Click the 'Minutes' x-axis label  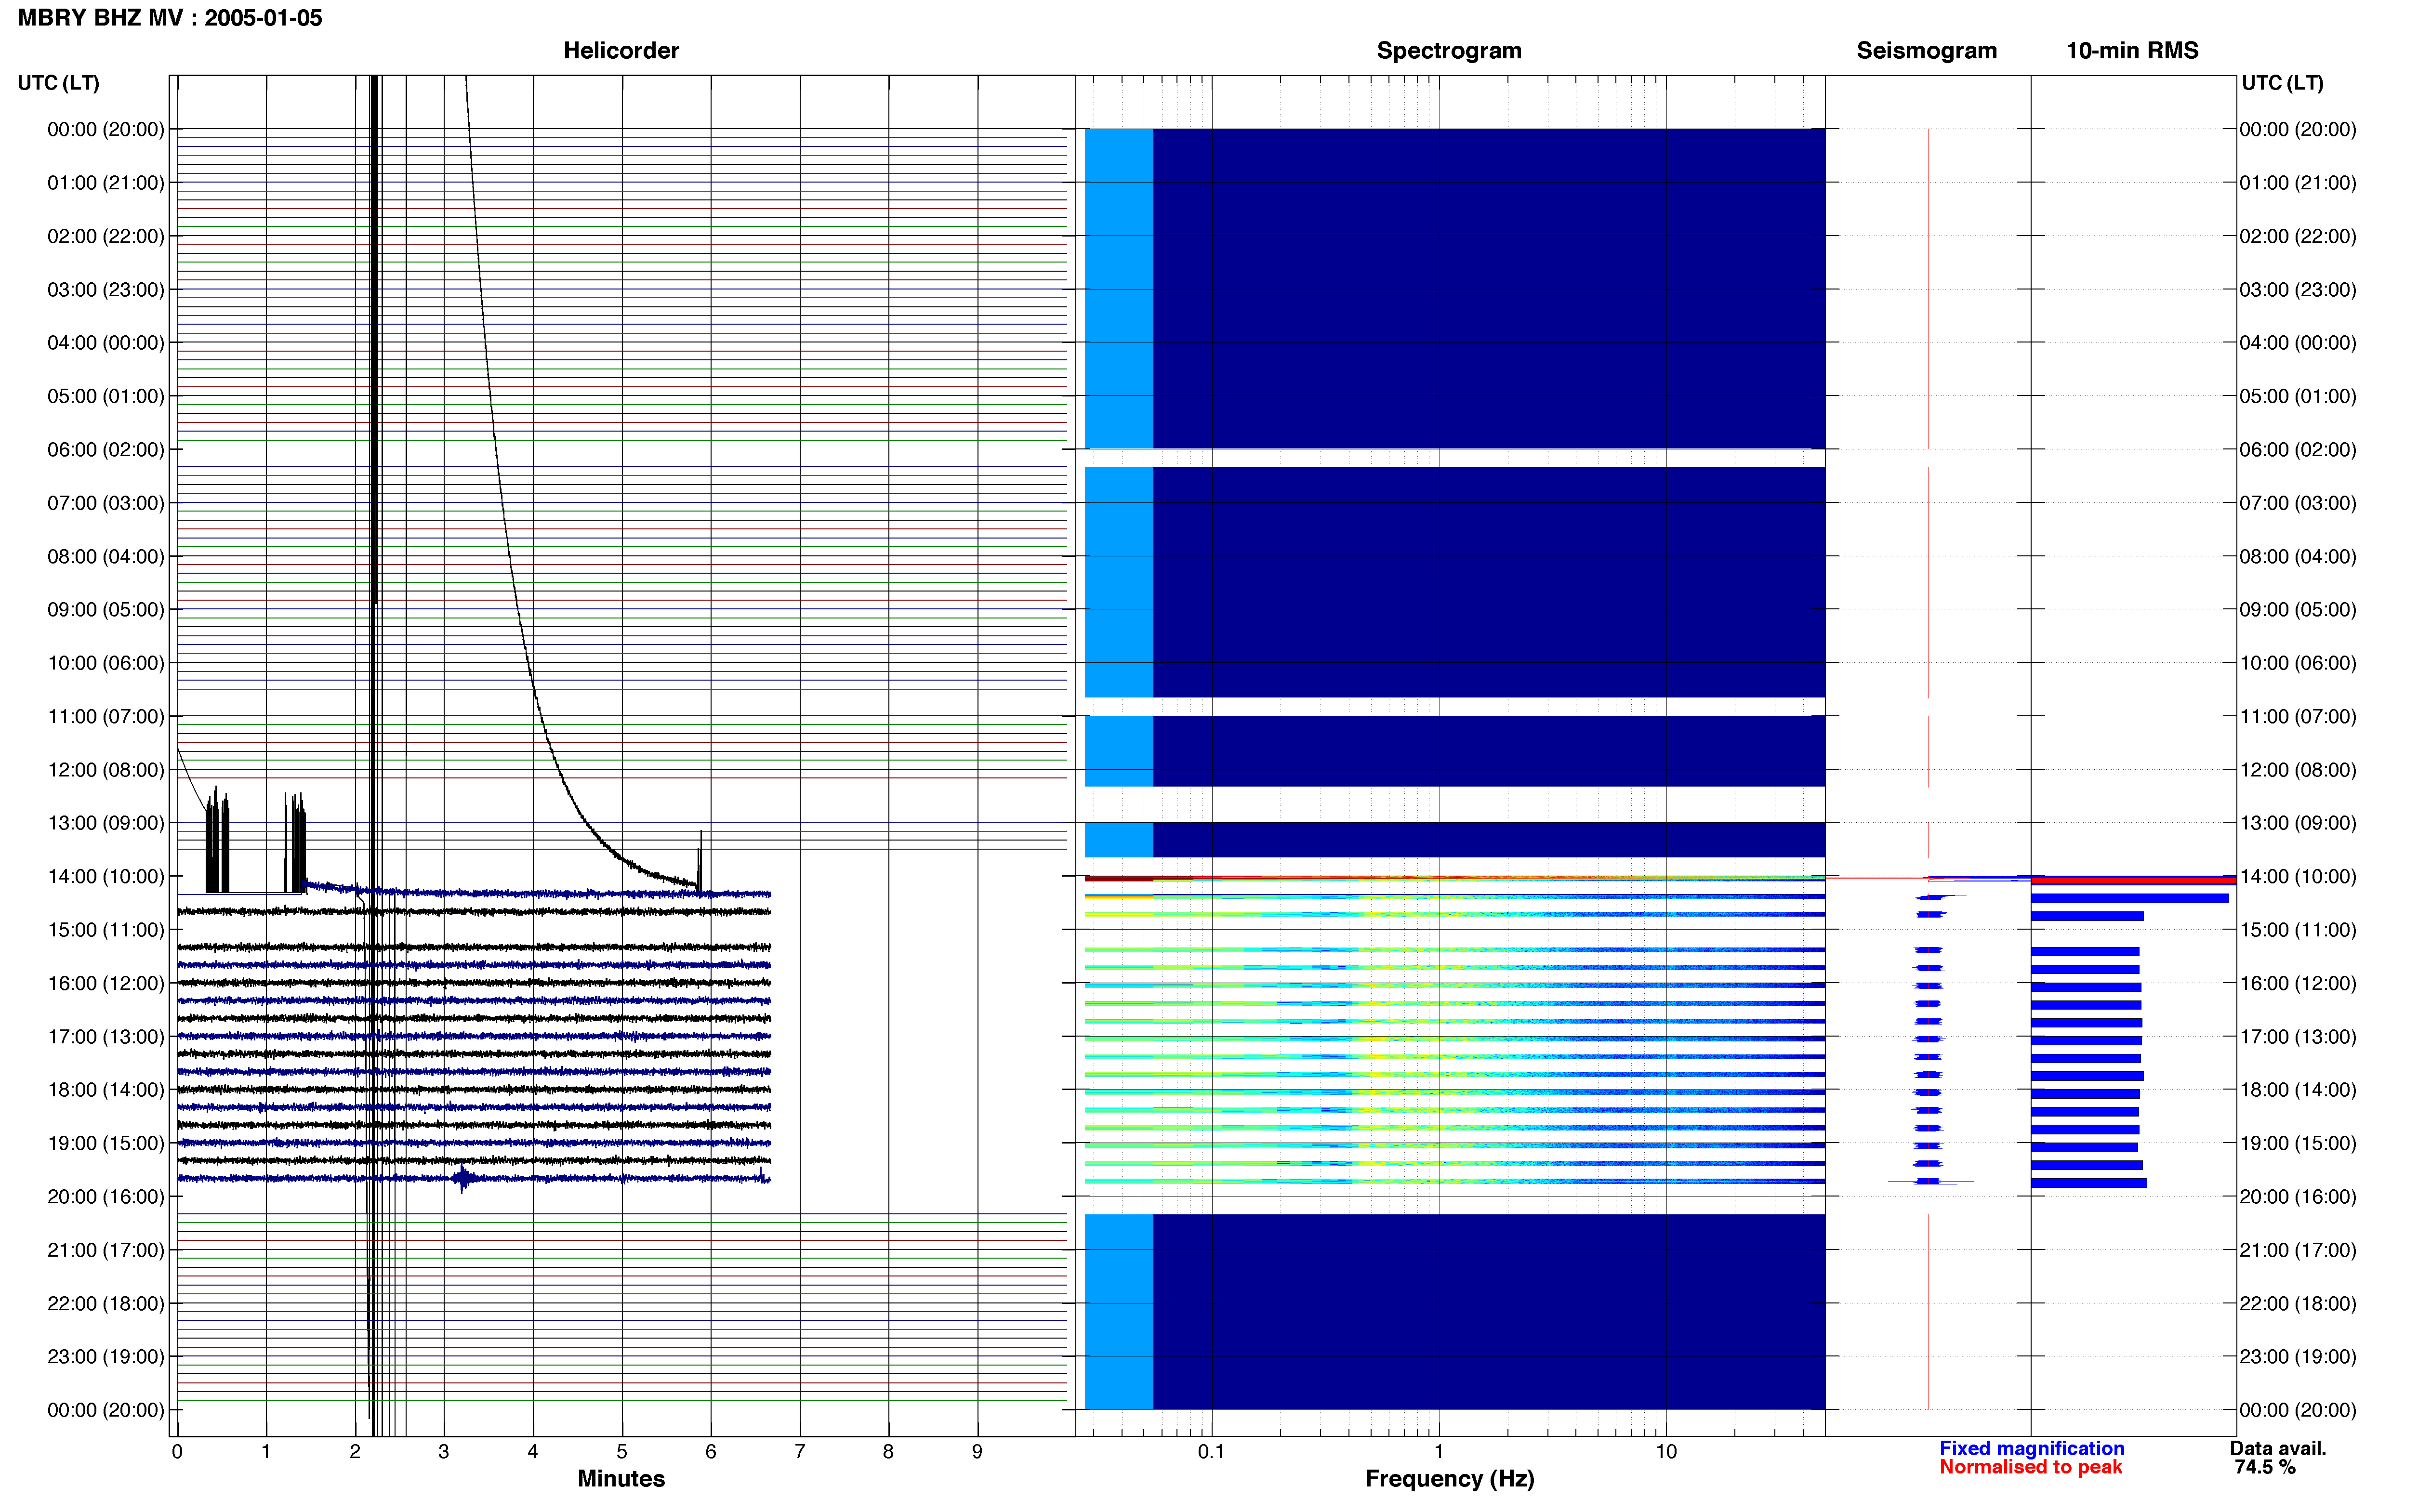[x=621, y=1478]
